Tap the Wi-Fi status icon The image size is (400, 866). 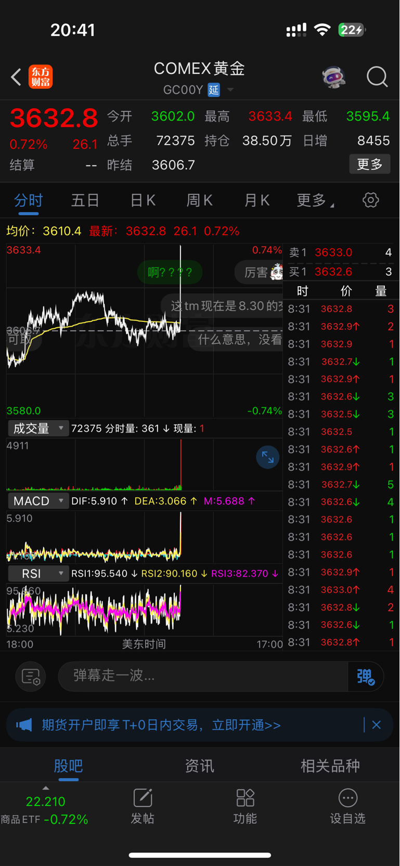(x=322, y=30)
